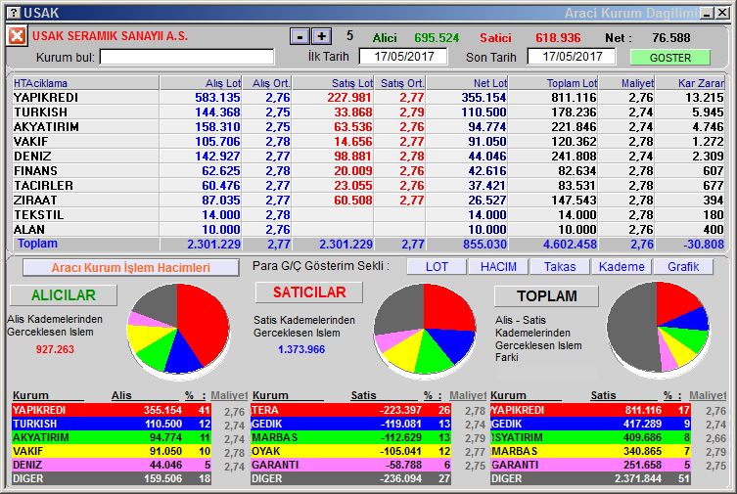
Task: Click the Kurum bul search field
Action: tap(187, 58)
